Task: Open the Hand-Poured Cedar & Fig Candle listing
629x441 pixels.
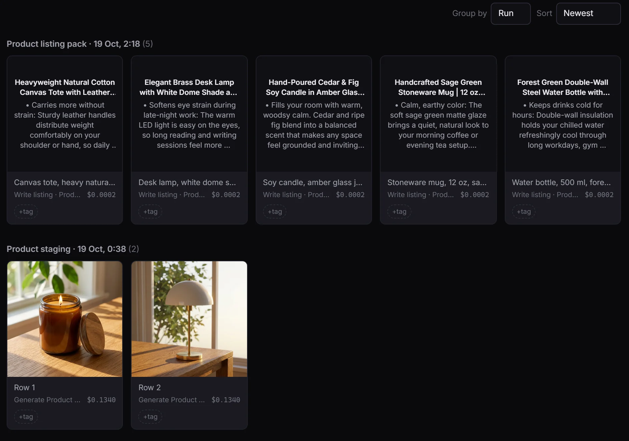Action: point(314,114)
